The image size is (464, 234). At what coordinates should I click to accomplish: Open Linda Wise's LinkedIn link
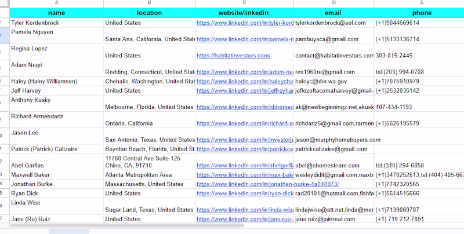[245, 210]
